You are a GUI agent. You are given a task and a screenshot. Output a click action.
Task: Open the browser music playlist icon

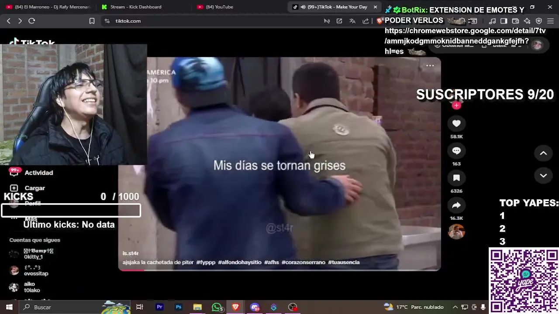pyautogui.click(x=492, y=21)
